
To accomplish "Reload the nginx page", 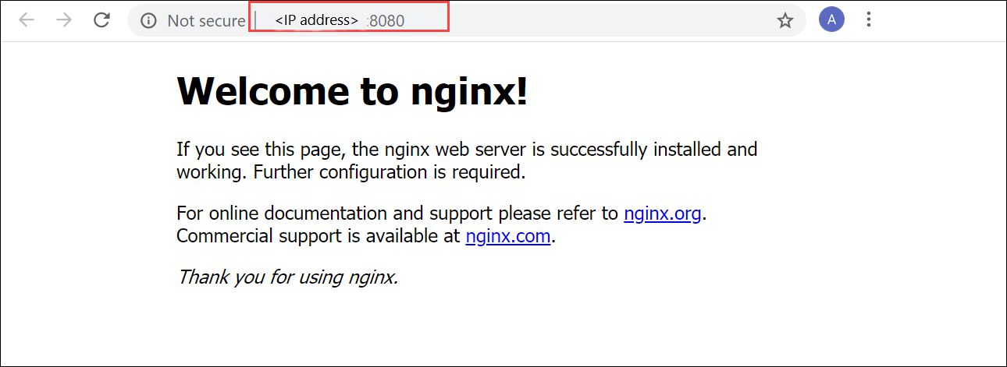I will (101, 20).
